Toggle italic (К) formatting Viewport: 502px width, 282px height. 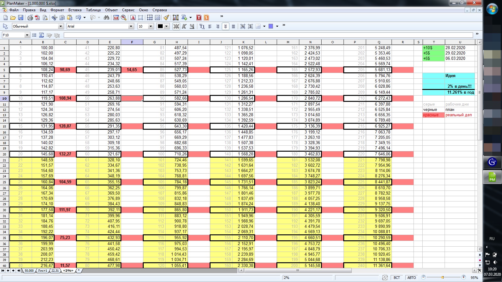[184, 26]
